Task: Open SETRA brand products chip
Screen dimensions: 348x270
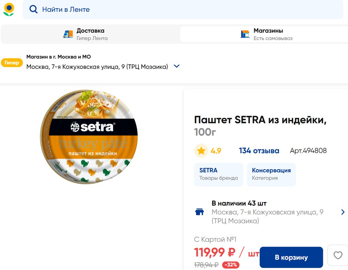Action: pyautogui.click(x=219, y=174)
